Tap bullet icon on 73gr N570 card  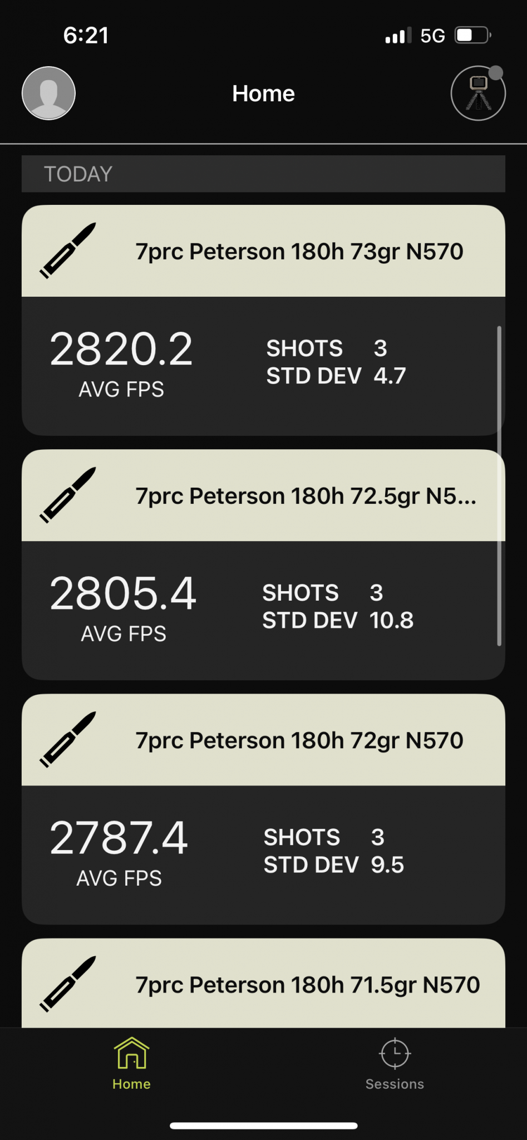(x=68, y=250)
